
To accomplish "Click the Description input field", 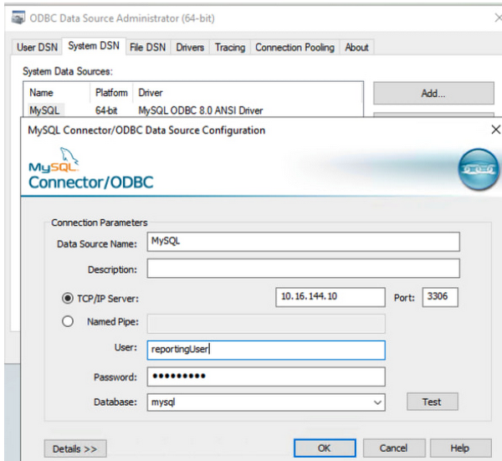I will [303, 269].
